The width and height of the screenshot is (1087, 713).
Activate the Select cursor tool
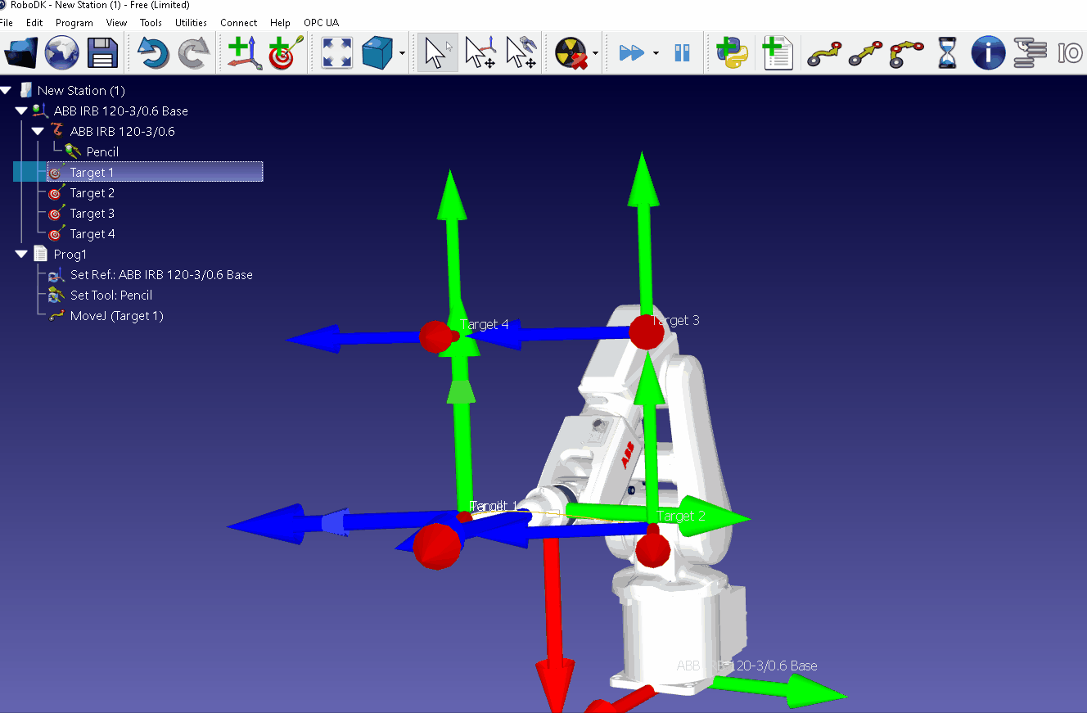(438, 53)
